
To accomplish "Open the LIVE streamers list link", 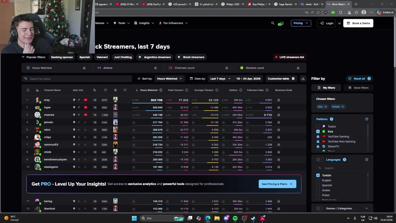I will pos(290,57).
